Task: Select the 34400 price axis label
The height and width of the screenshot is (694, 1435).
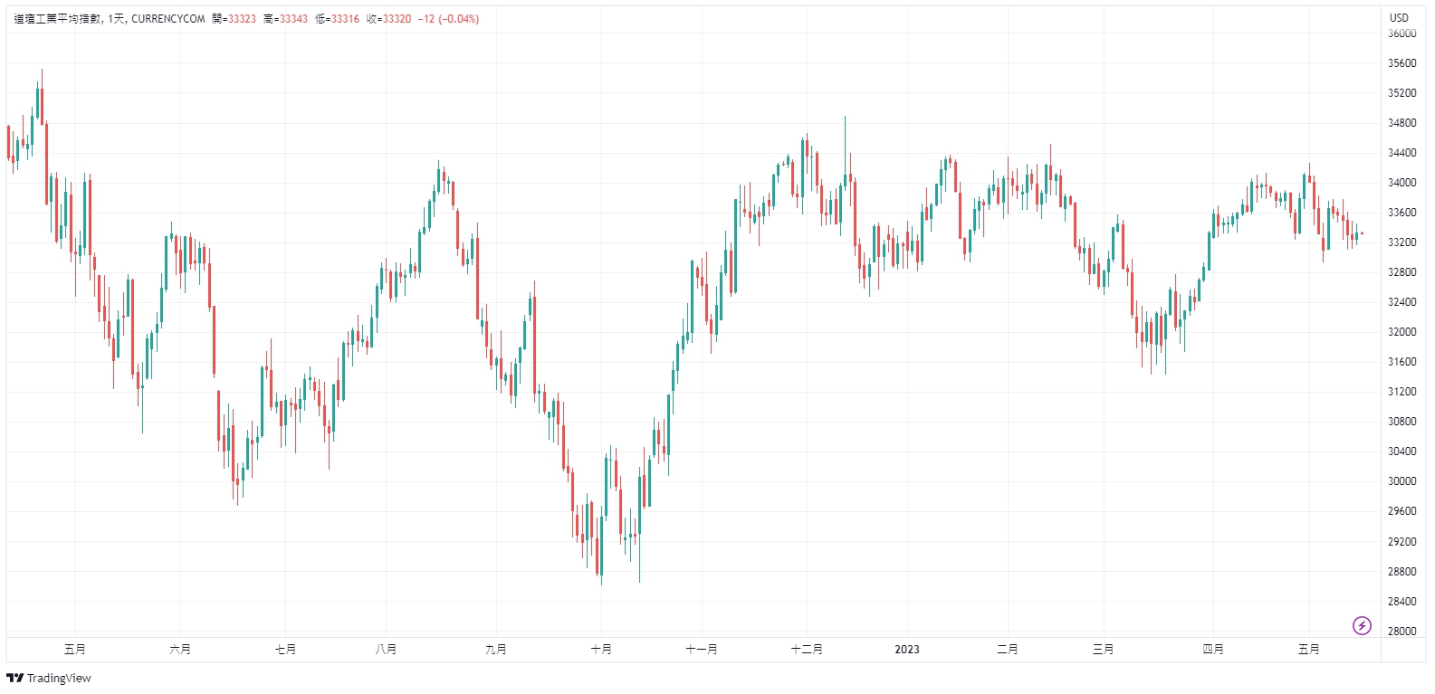Action: tap(1402, 153)
